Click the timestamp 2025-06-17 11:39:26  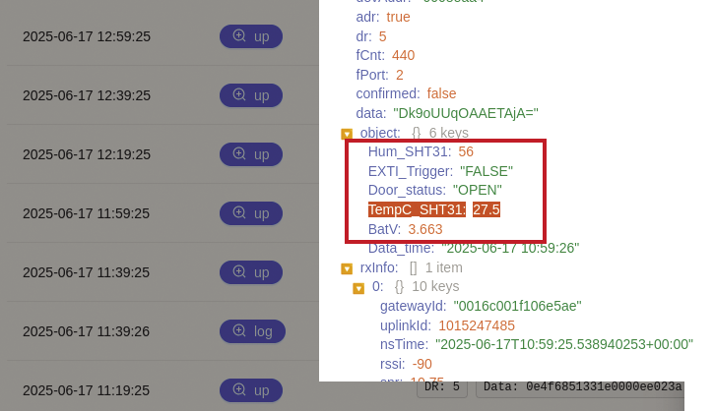pos(86,331)
